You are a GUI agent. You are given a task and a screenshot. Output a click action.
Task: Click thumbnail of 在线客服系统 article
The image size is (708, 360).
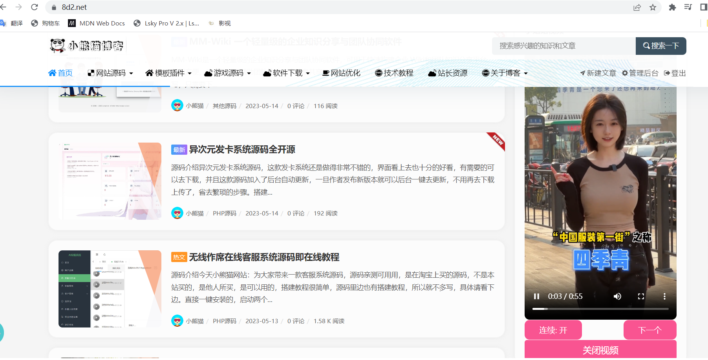[110, 289]
